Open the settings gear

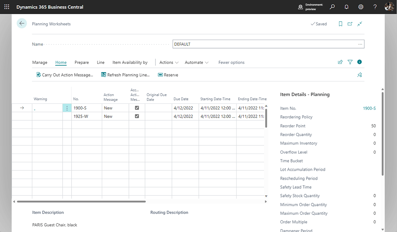point(361,7)
